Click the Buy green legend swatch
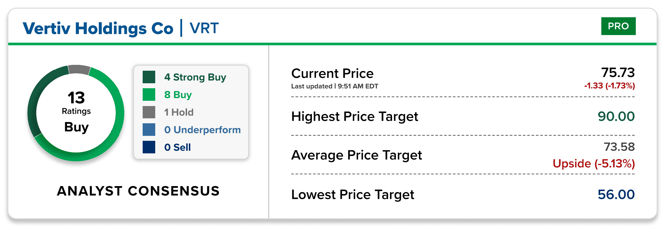 click(x=149, y=95)
